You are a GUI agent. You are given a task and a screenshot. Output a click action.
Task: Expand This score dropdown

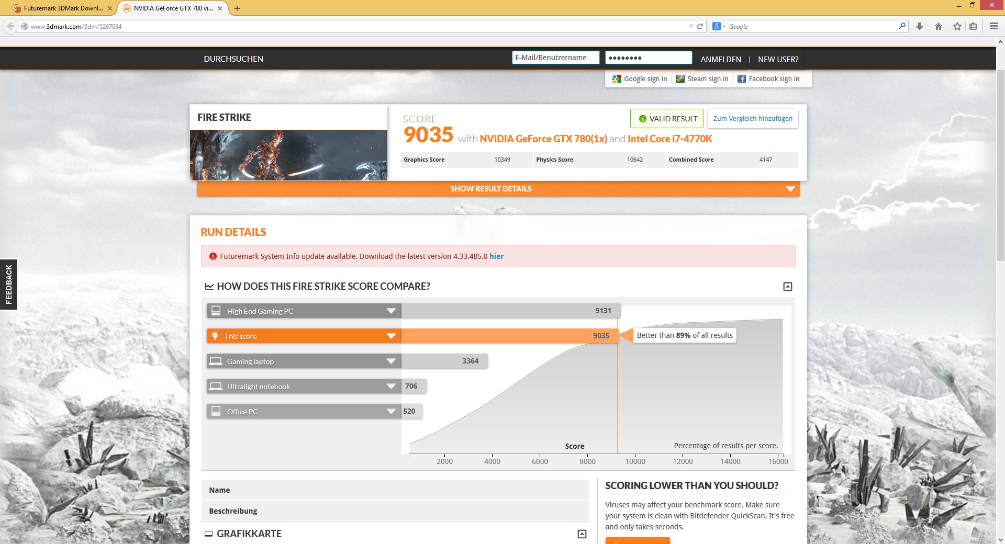(x=391, y=336)
